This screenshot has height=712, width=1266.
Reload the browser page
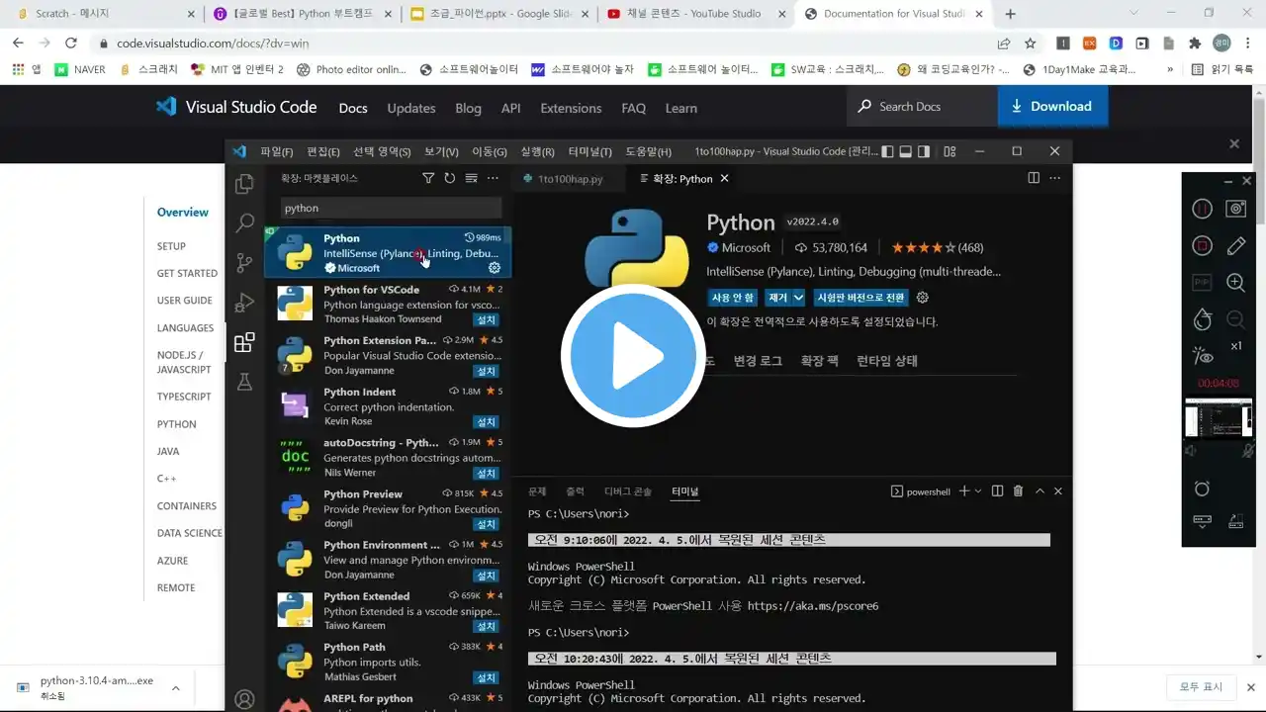[x=71, y=44]
